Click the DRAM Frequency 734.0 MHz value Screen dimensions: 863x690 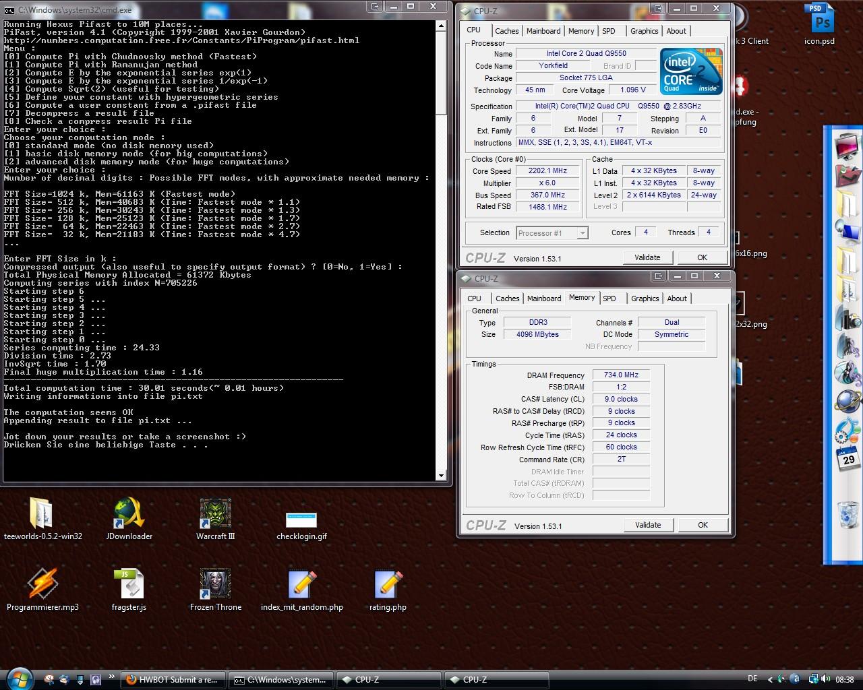point(621,375)
